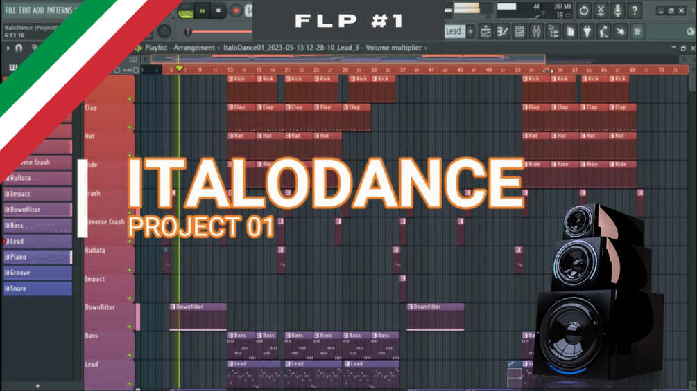Toggle the SLIDE checkbox in playlist header
Viewport: 697px width, 391px height.
136,70
